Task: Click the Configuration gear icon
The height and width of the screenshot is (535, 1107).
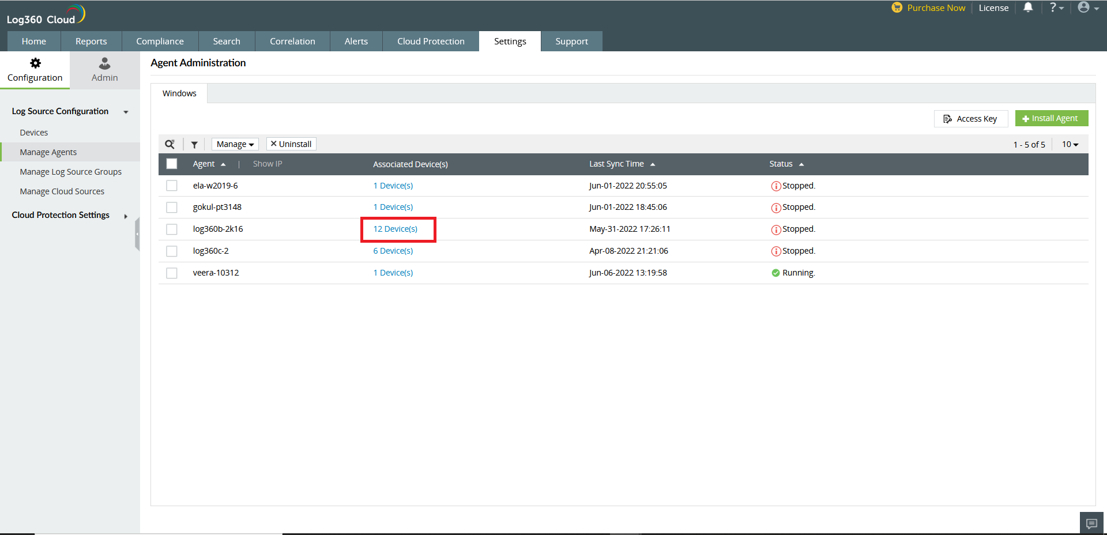Action: (35, 63)
